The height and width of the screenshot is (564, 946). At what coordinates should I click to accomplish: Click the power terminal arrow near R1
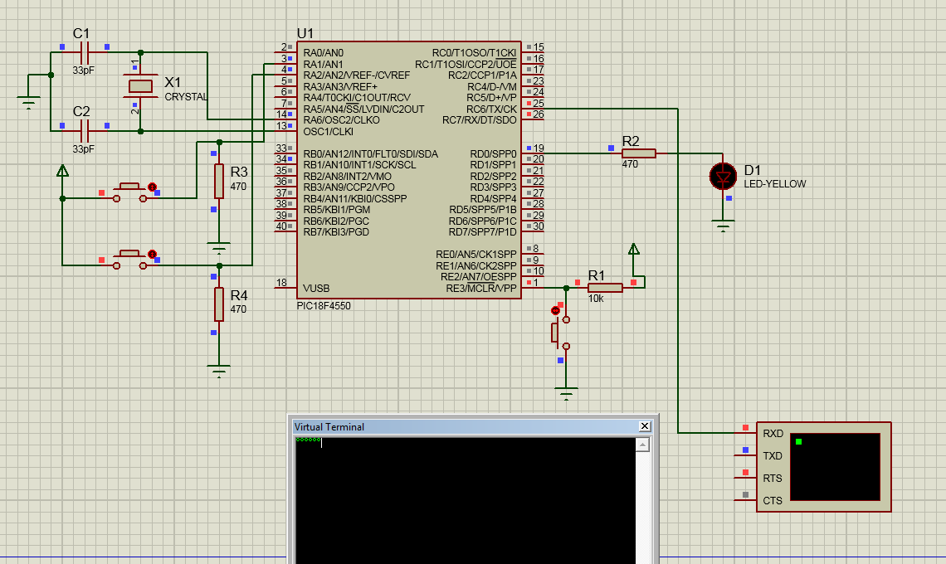point(633,249)
